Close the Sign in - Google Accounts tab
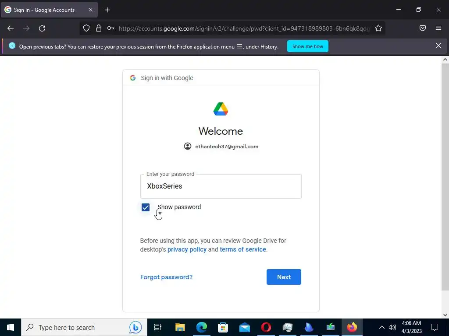This screenshot has height=336, width=449. click(x=90, y=10)
